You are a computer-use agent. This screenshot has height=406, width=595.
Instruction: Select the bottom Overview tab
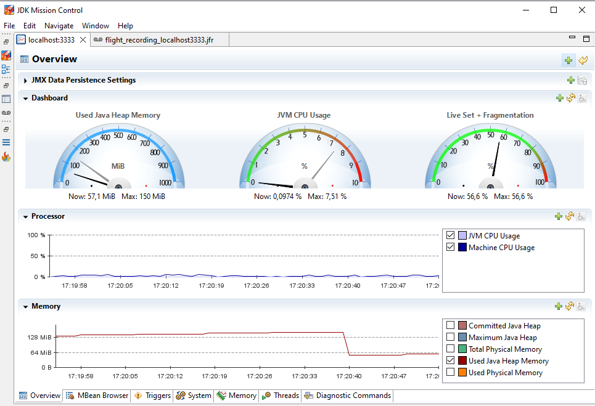click(x=40, y=396)
